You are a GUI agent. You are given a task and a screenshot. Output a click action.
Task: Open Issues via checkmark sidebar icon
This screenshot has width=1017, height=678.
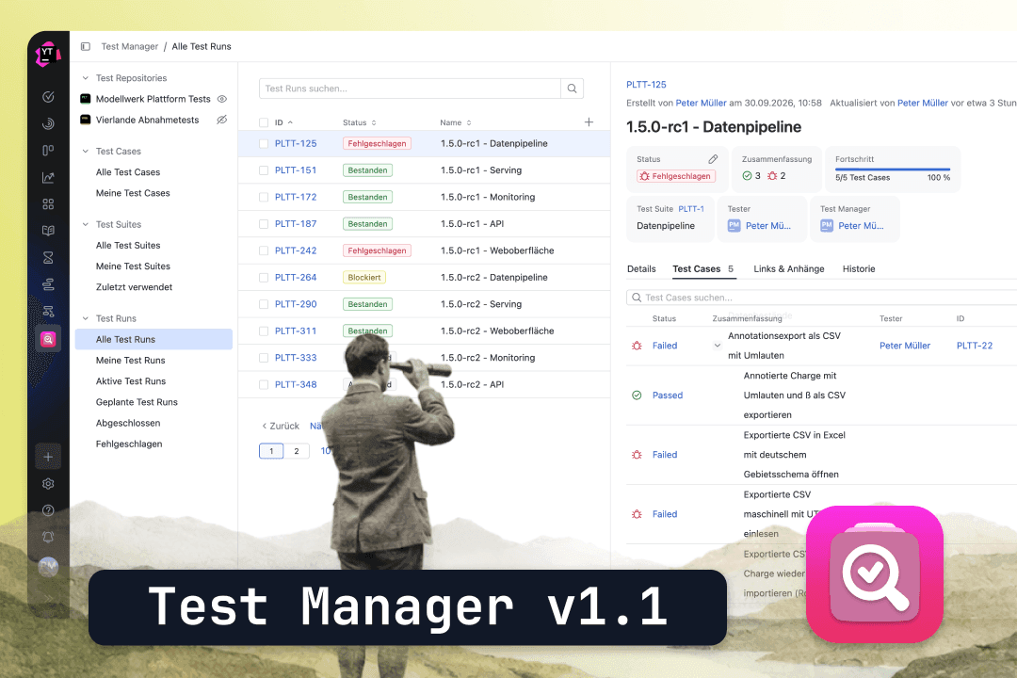(48, 97)
